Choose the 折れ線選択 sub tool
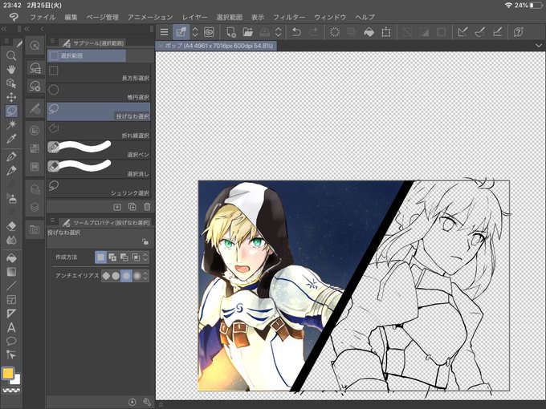546x409 pixels. 99,131
